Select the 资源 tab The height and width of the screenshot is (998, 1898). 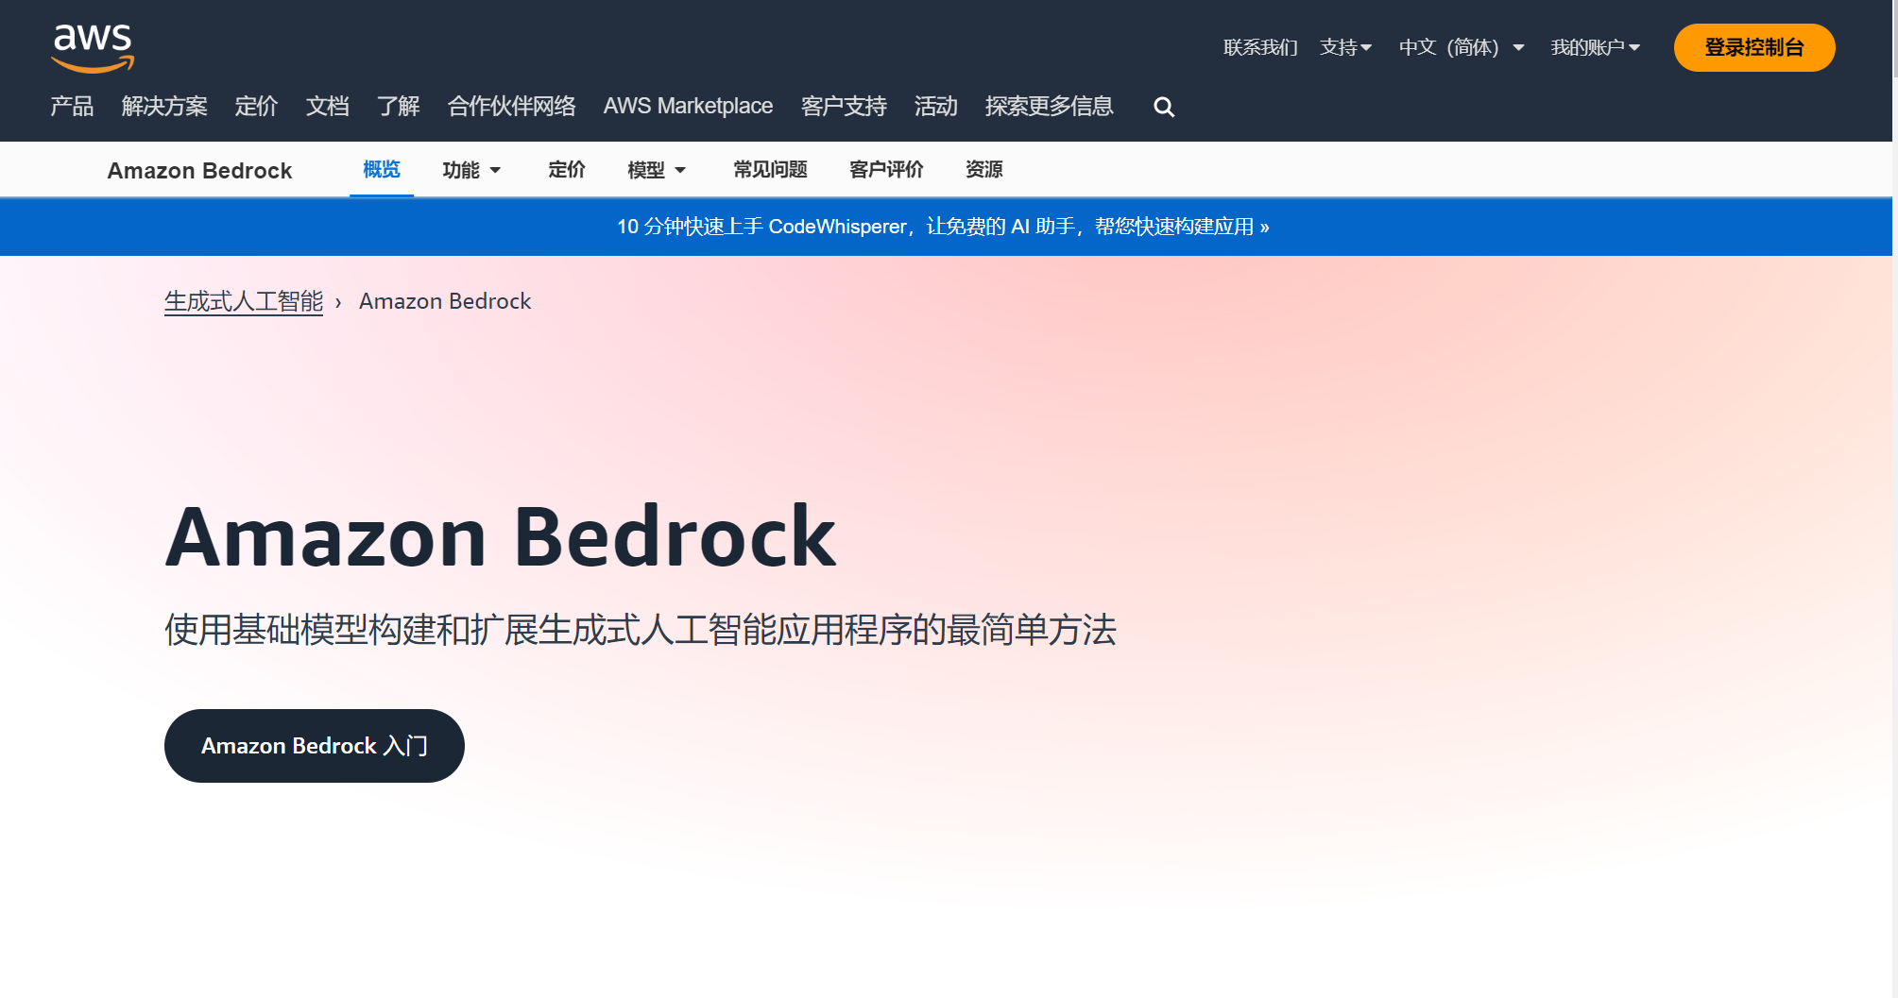tap(983, 170)
